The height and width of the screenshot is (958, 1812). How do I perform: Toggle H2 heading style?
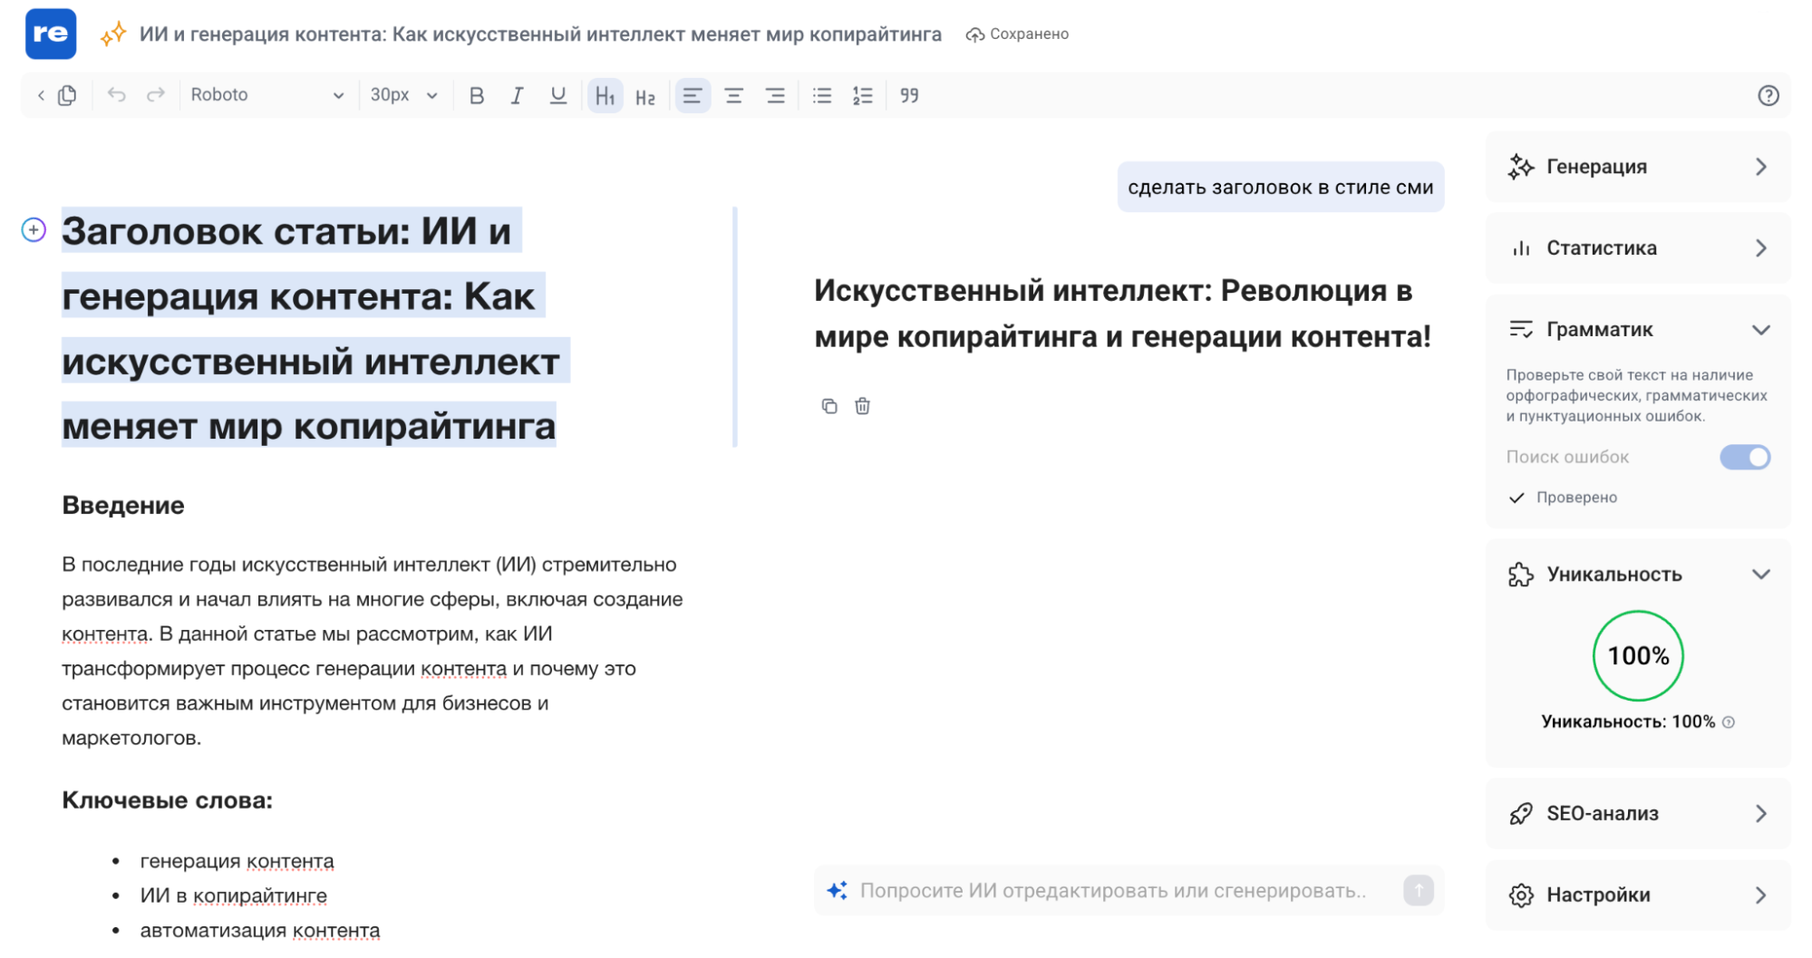(645, 97)
